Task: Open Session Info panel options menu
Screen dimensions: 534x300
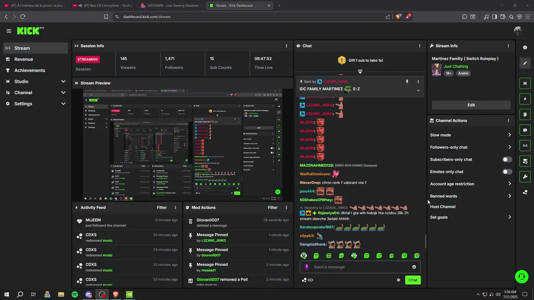Action: [x=286, y=46]
